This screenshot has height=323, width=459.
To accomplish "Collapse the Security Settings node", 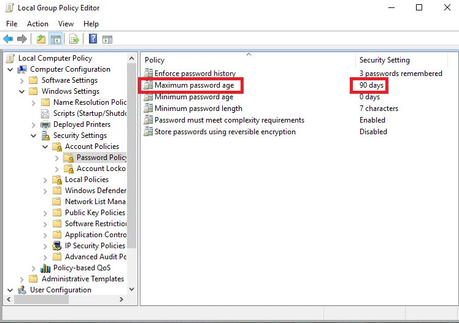I will click(34, 136).
